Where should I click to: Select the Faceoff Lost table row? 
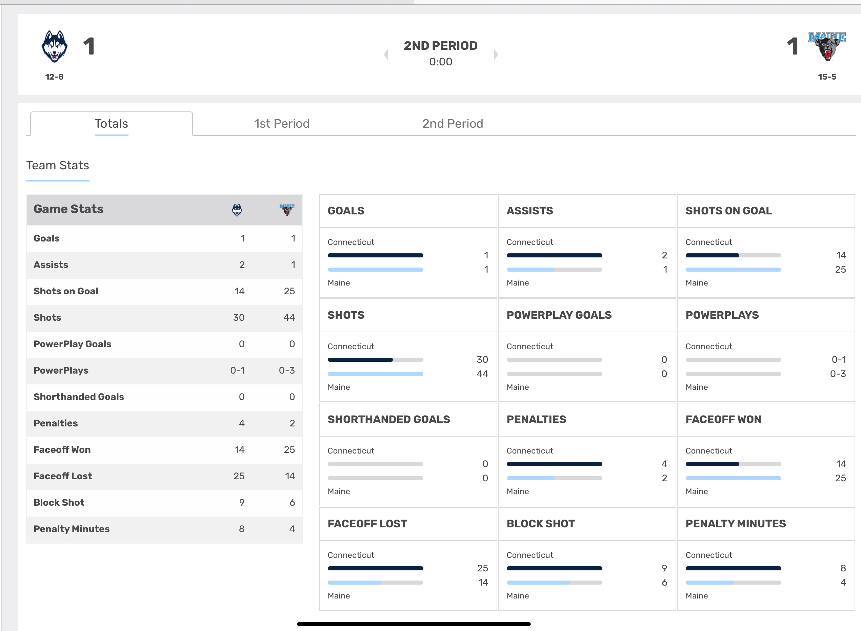click(164, 476)
